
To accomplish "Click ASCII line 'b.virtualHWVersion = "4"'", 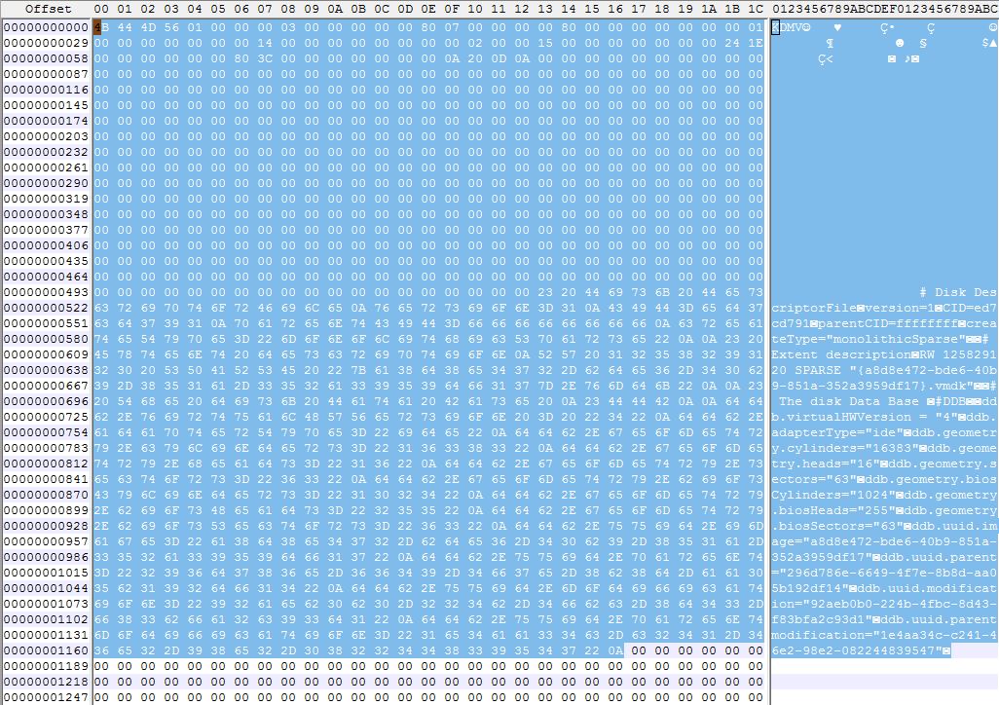I will click(x=884, y=417).
